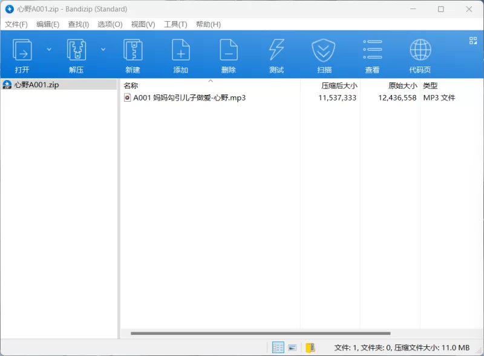Maximize the Bandizip window
484x356 pixels.
pyautogui.click(x=441, y=9)
